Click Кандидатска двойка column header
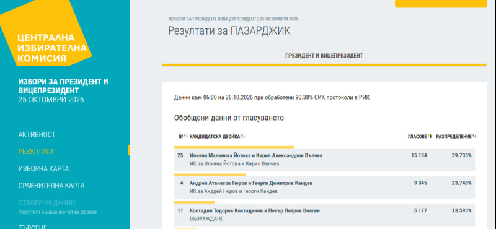 [215, 136]
